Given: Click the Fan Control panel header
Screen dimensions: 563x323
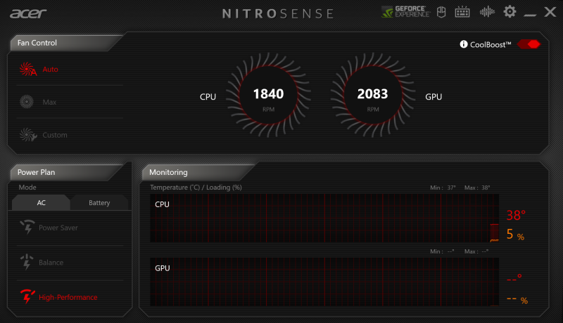Looking at the screenshot, I should (x=65, y=43).
